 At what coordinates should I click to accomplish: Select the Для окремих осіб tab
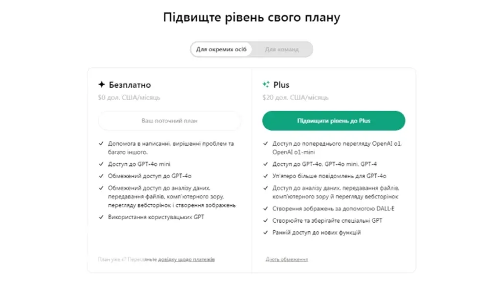pos(221,49)
